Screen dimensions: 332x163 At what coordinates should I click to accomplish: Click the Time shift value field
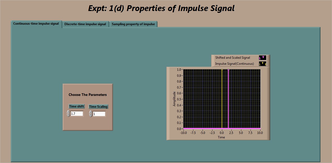click(x=77, y=114)
